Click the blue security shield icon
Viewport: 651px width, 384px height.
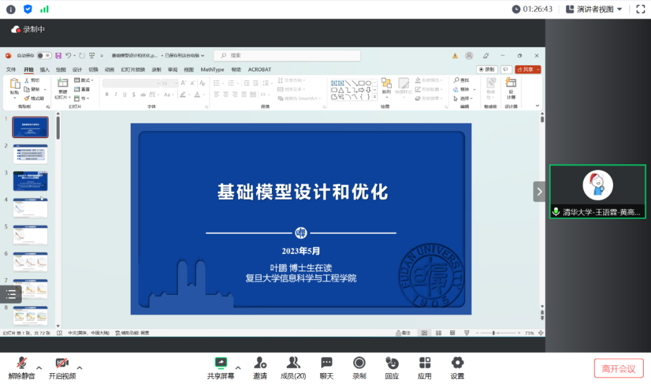pos(28,9)
